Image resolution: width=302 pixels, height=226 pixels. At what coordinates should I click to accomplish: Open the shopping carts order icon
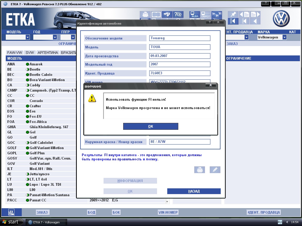tap(217, 15)
